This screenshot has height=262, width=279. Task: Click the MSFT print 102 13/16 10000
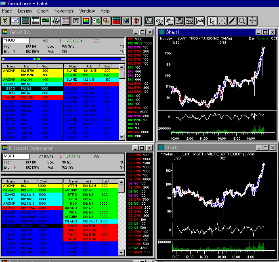point(140,167)
